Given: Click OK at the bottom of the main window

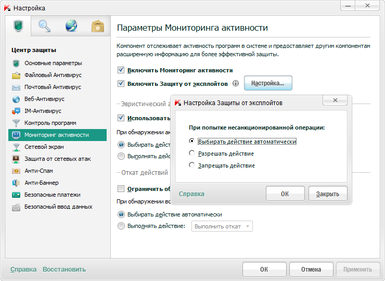Looking at the screenshot, I should coord(264,269).
